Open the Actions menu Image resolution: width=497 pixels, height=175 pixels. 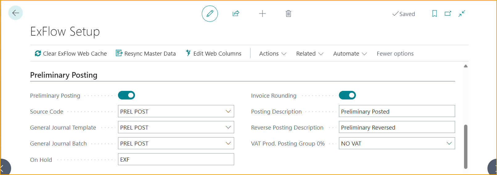coord(273,54)
